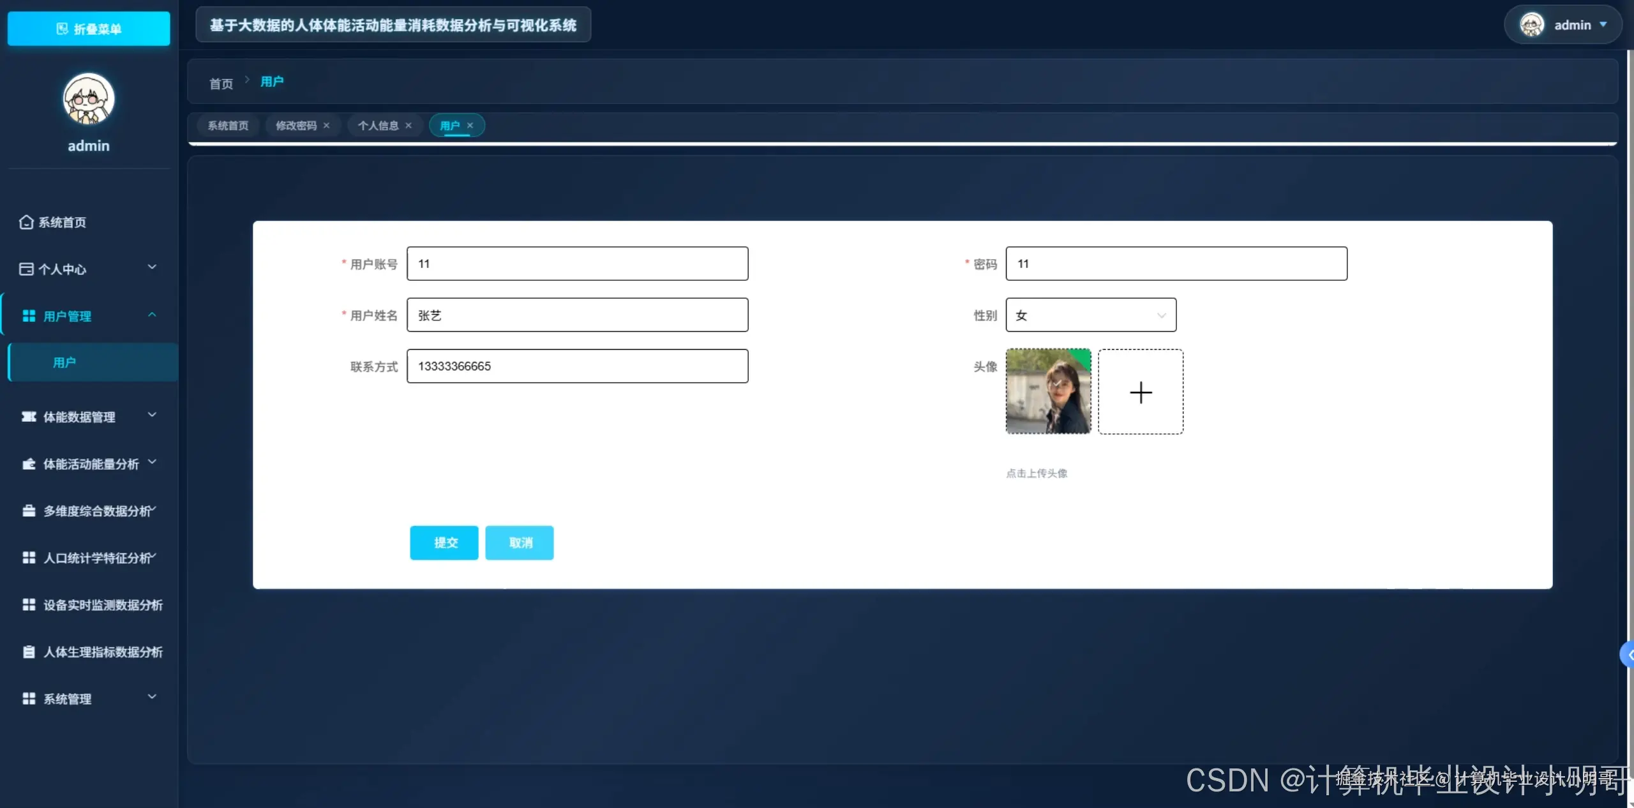Click the uploaded avatar photo thumbnail
This screenshot has height=808, width=1634.
1048,391
